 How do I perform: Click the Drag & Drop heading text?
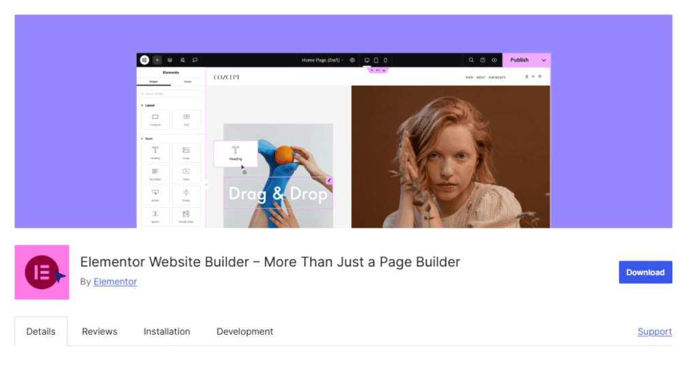tap(278, 194)
